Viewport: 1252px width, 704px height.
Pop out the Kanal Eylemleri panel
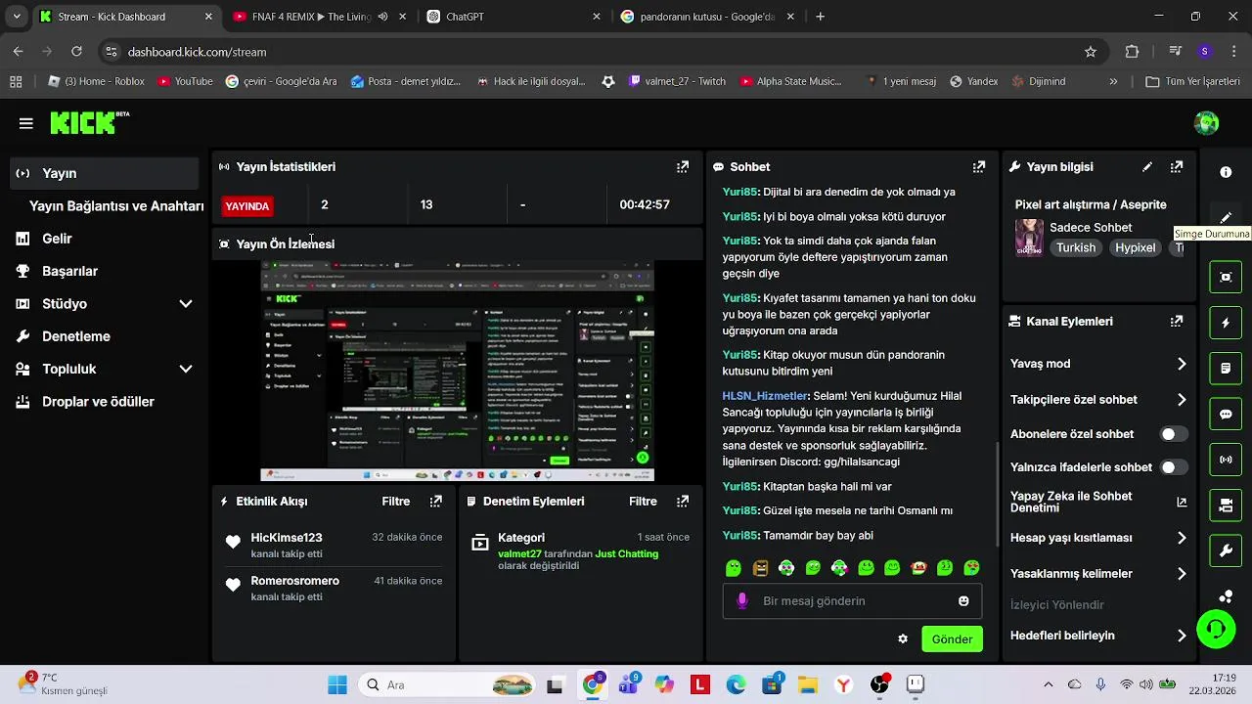1177,321
